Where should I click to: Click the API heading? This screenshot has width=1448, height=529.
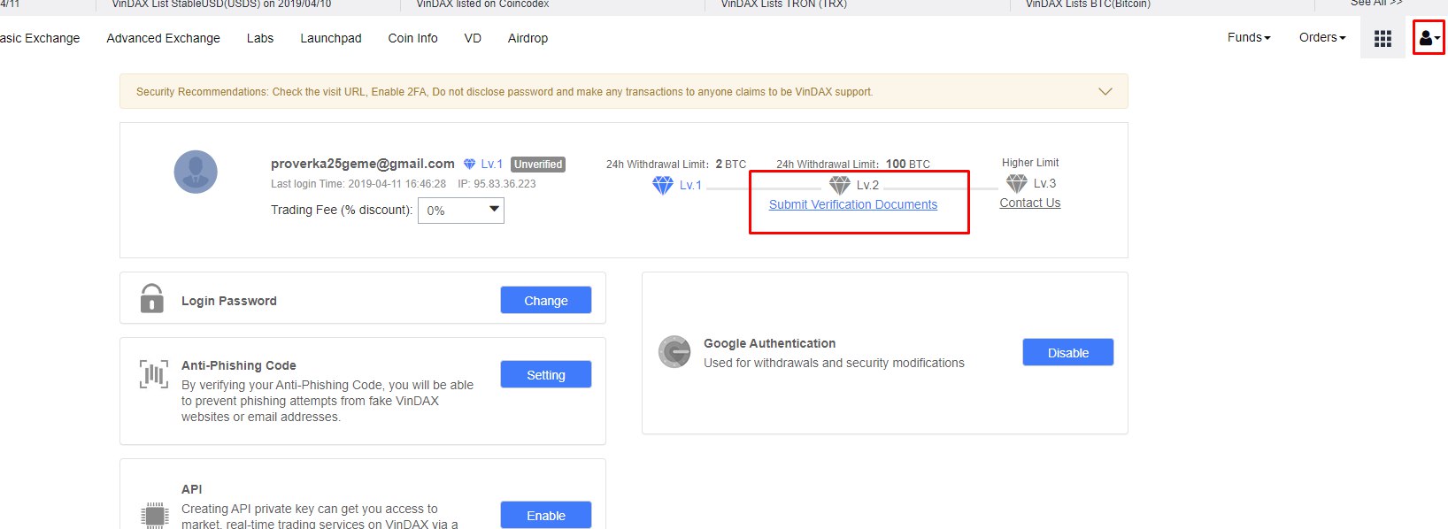coord(191,489)
